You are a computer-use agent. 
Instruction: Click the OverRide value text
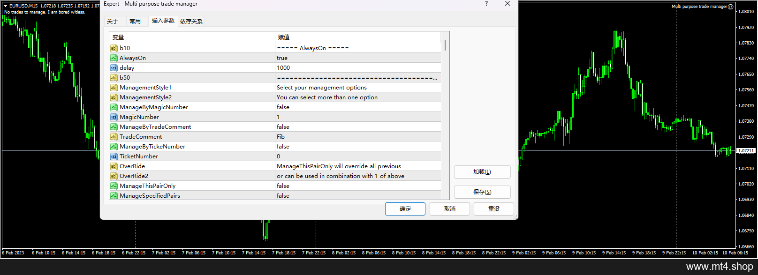(x=339, y=166)
